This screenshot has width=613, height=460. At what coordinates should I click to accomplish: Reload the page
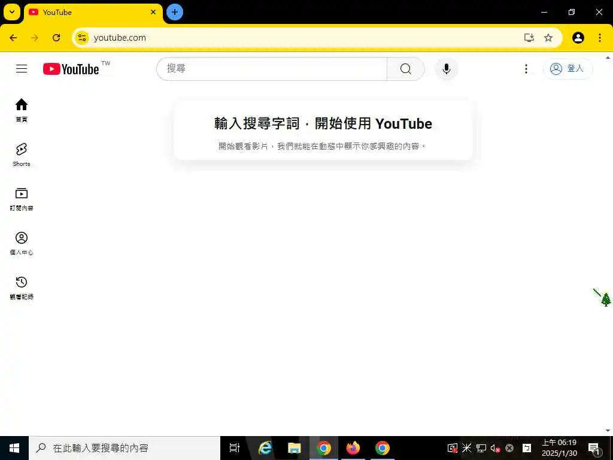pos(56,38)
